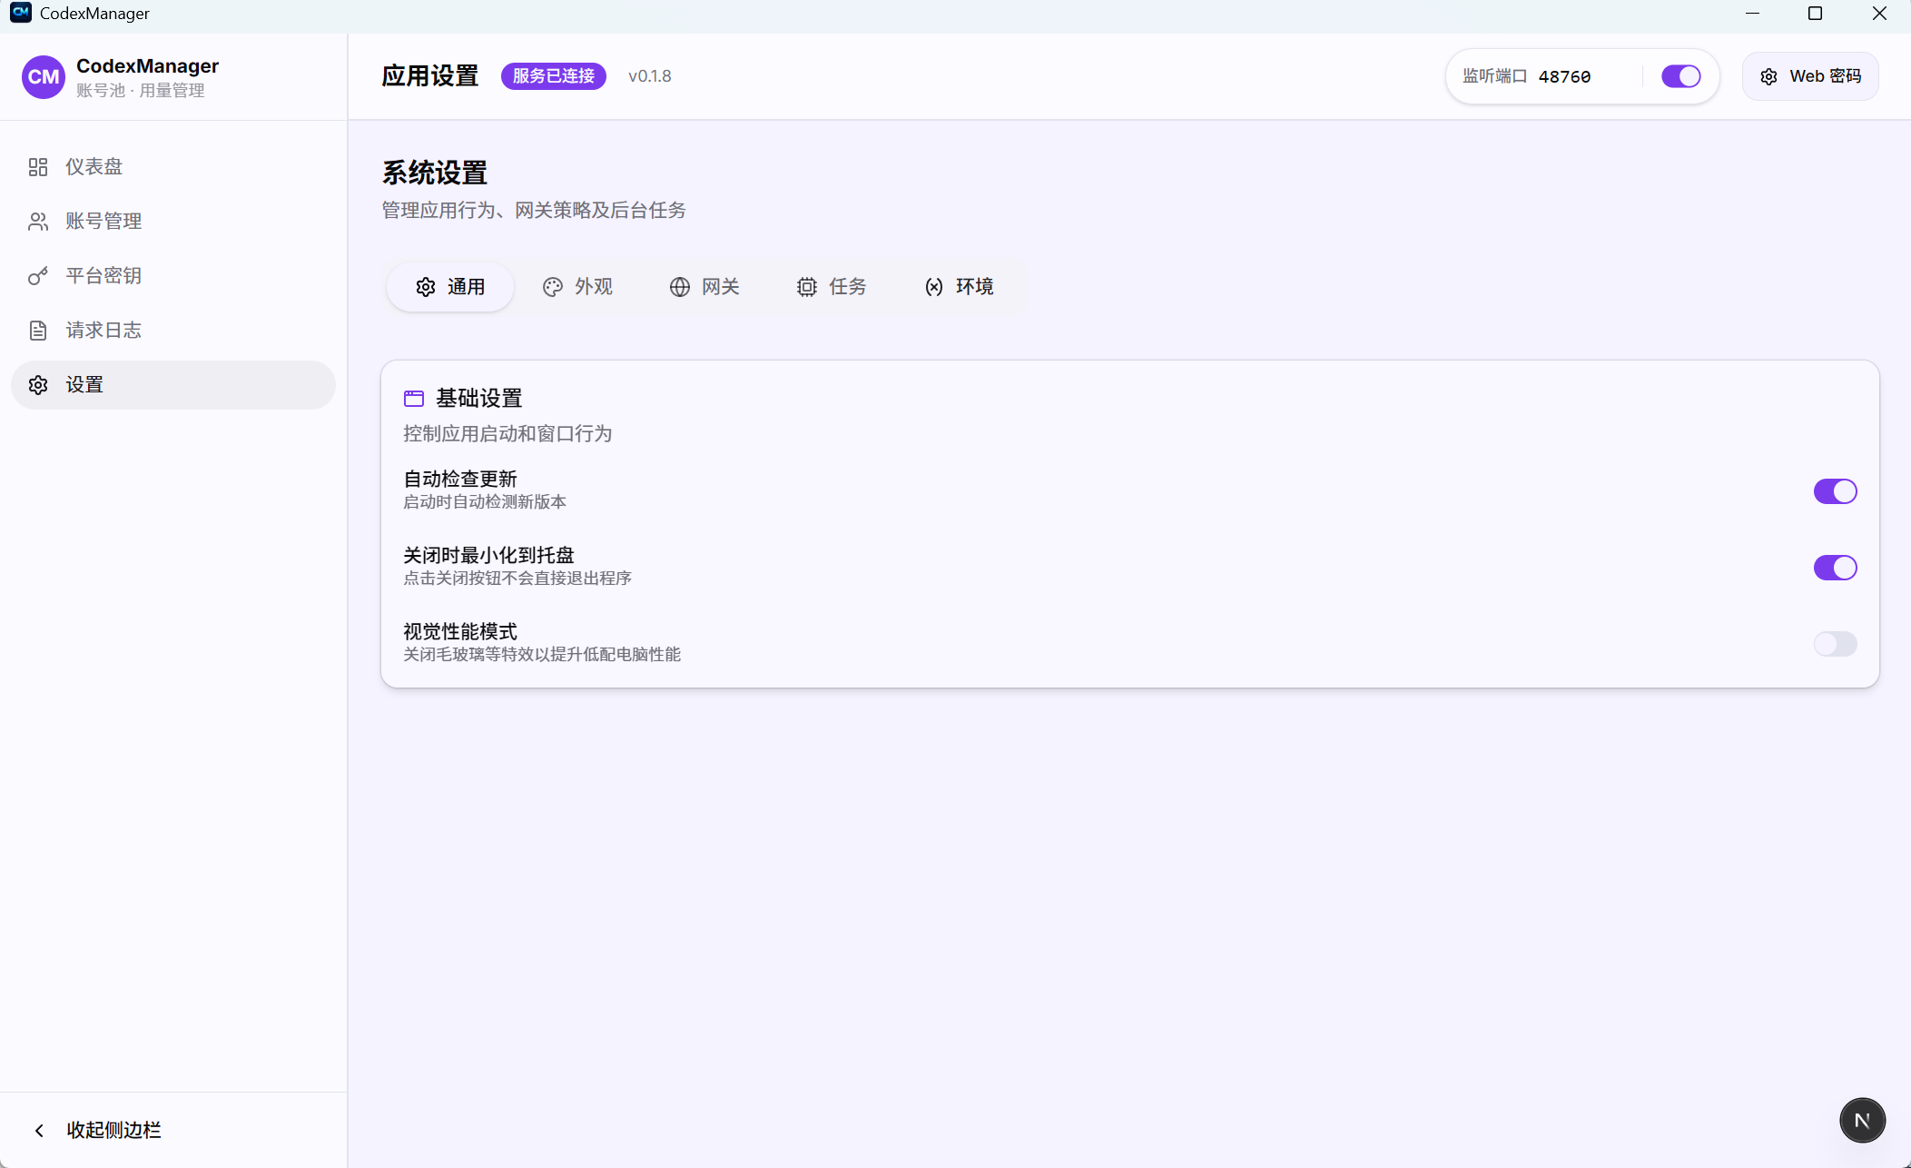Click the 设置 gear icon in sidebar

[38, 384]
